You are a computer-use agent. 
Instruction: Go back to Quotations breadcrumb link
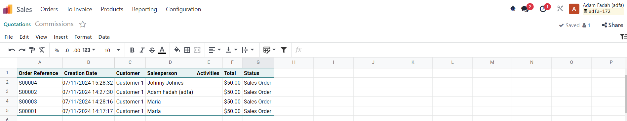tap(17, 24)
